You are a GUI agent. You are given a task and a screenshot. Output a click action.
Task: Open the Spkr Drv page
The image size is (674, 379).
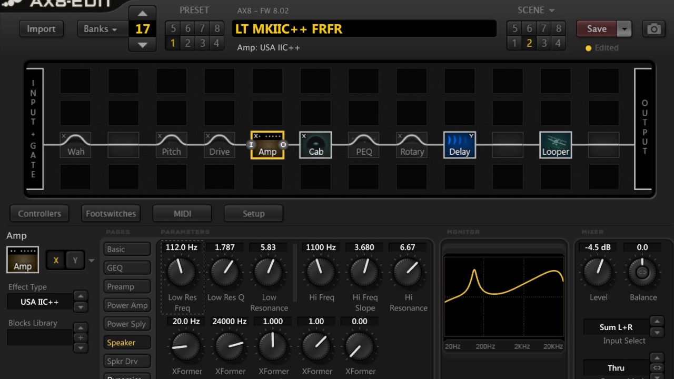coord(127,362)
